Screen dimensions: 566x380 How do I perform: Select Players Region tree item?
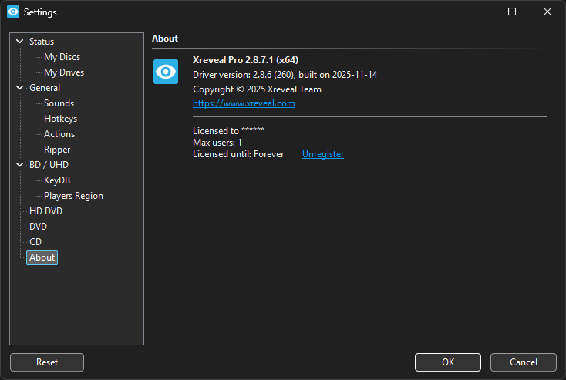point(73,196)
